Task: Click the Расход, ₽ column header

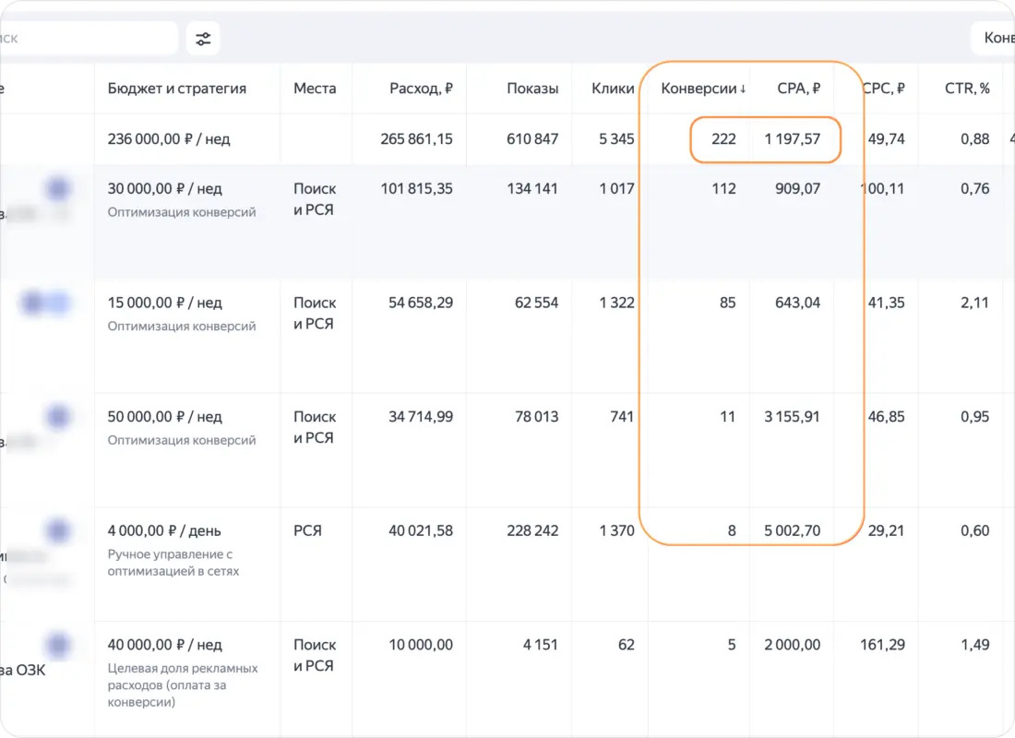Action: pyautogui.click(x=421, y=89)
